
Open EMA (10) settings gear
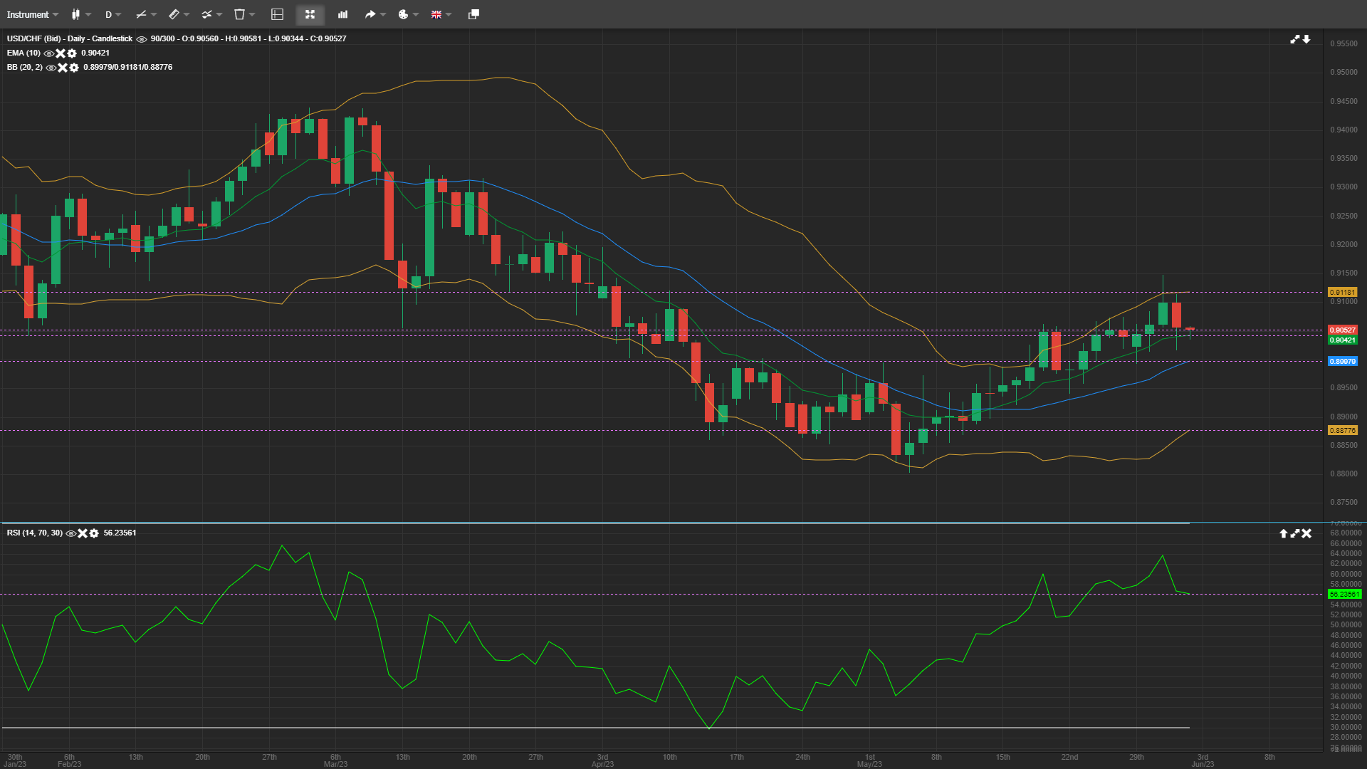pos(72,53)
